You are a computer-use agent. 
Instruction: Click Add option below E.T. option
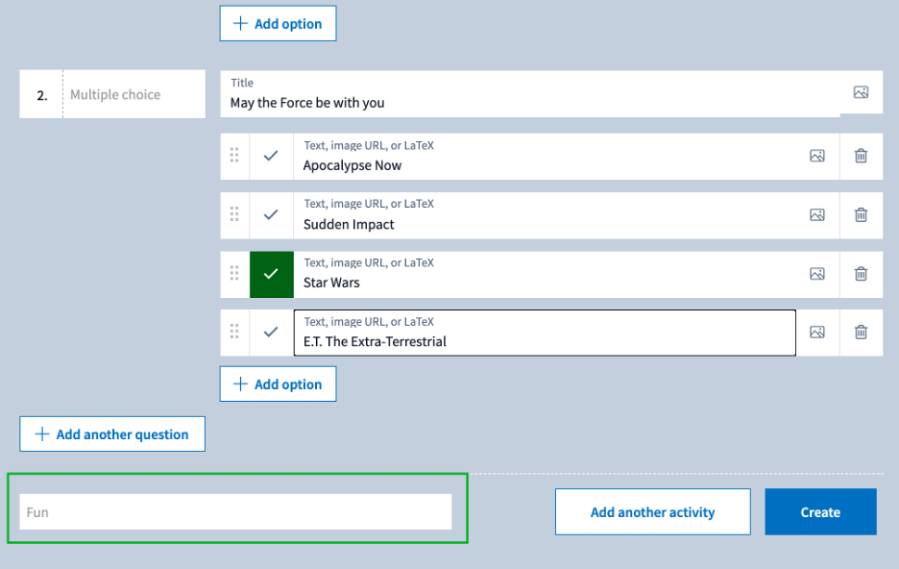pos(278,384)
